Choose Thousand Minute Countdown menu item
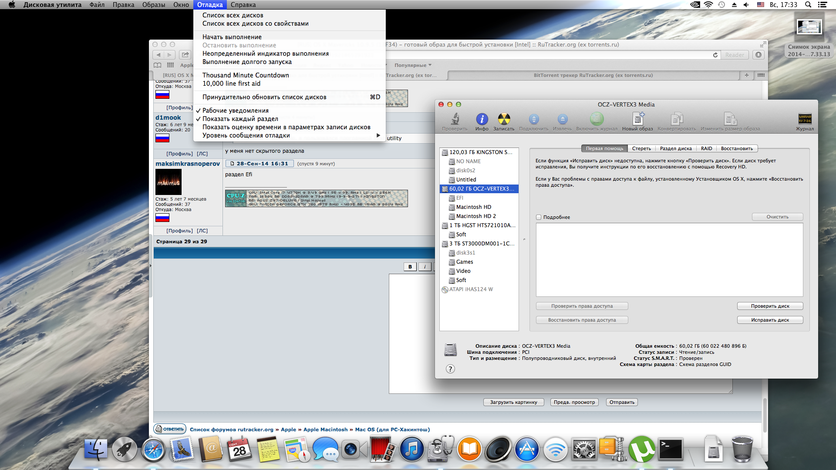Image resolution: width=836 pixels, height=470 pixels. pos(289,75)
